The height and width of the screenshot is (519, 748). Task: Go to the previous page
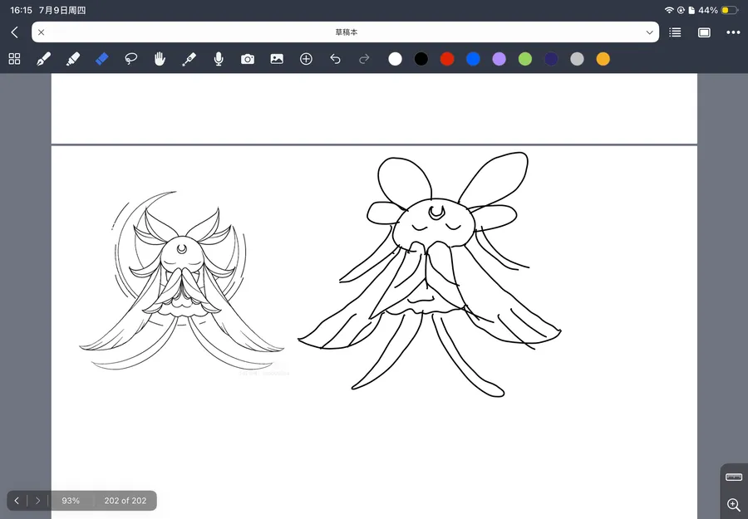[x=17, y=501]
